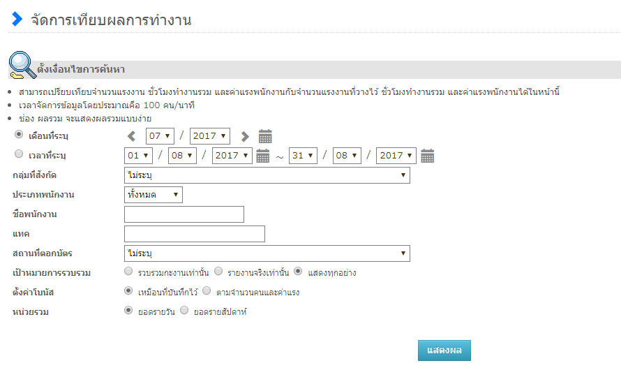The height and width of the screenshot is (384, 621).
Task: Open calendar picker for range start date
Action: [x=262, y=156]
